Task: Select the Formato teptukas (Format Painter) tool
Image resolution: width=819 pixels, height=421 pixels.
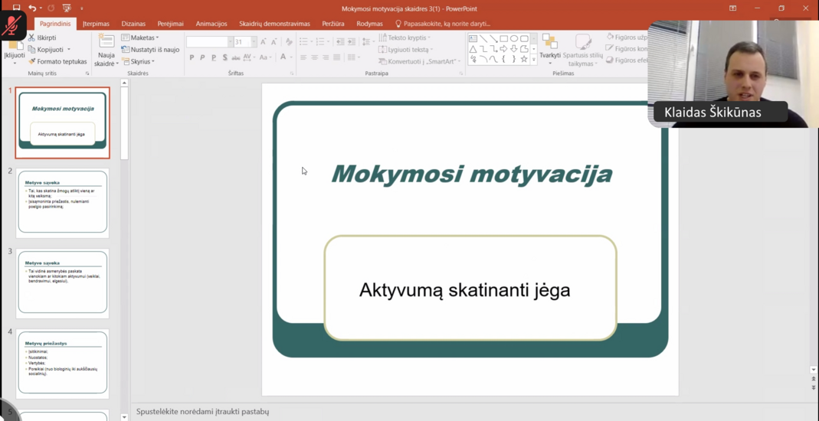Action: click(x=57, y=61)
